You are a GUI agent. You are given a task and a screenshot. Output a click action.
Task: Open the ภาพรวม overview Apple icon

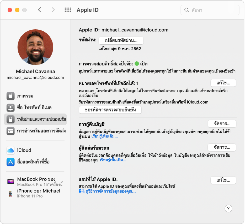(10, 96)
